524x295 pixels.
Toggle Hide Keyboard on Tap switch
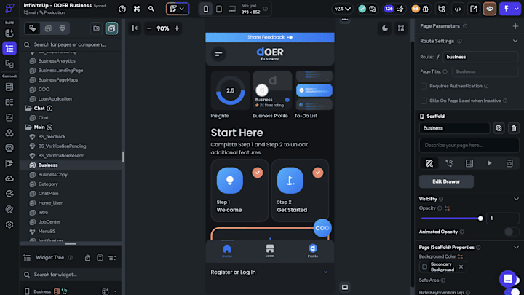pos(513,292)
